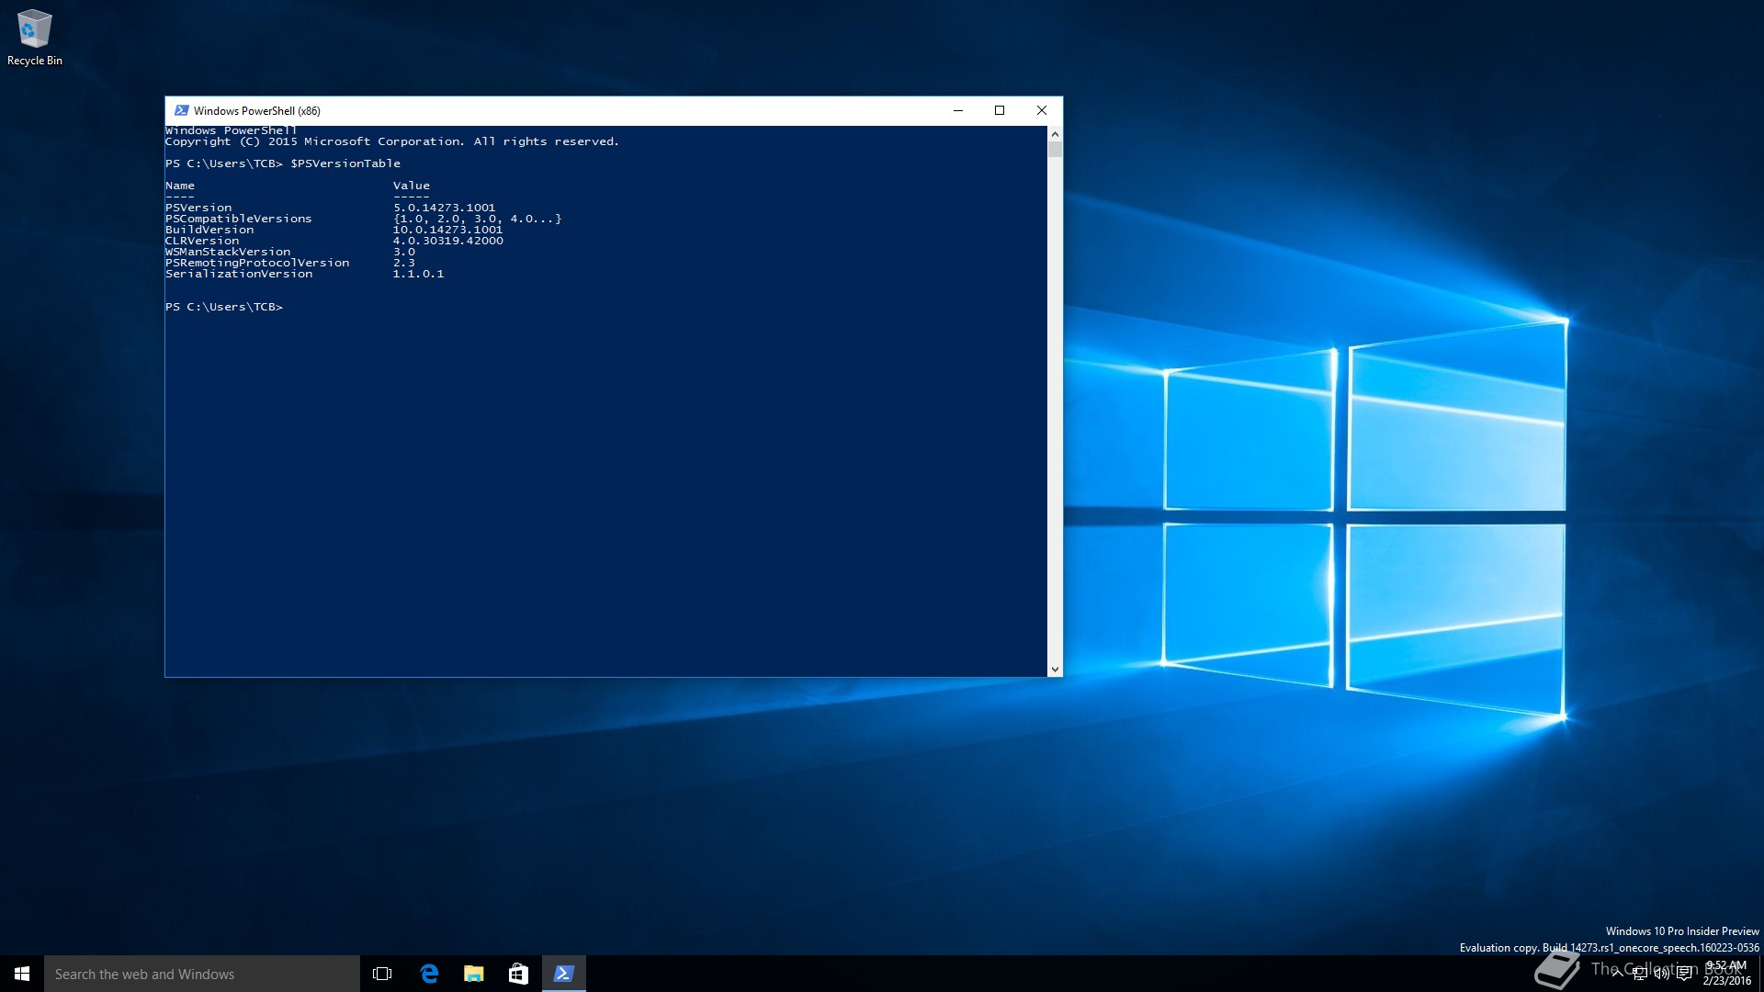Maximize the PowerShell window
This screenshot has width=1764, height=992.
click(x=1000, y=110)
